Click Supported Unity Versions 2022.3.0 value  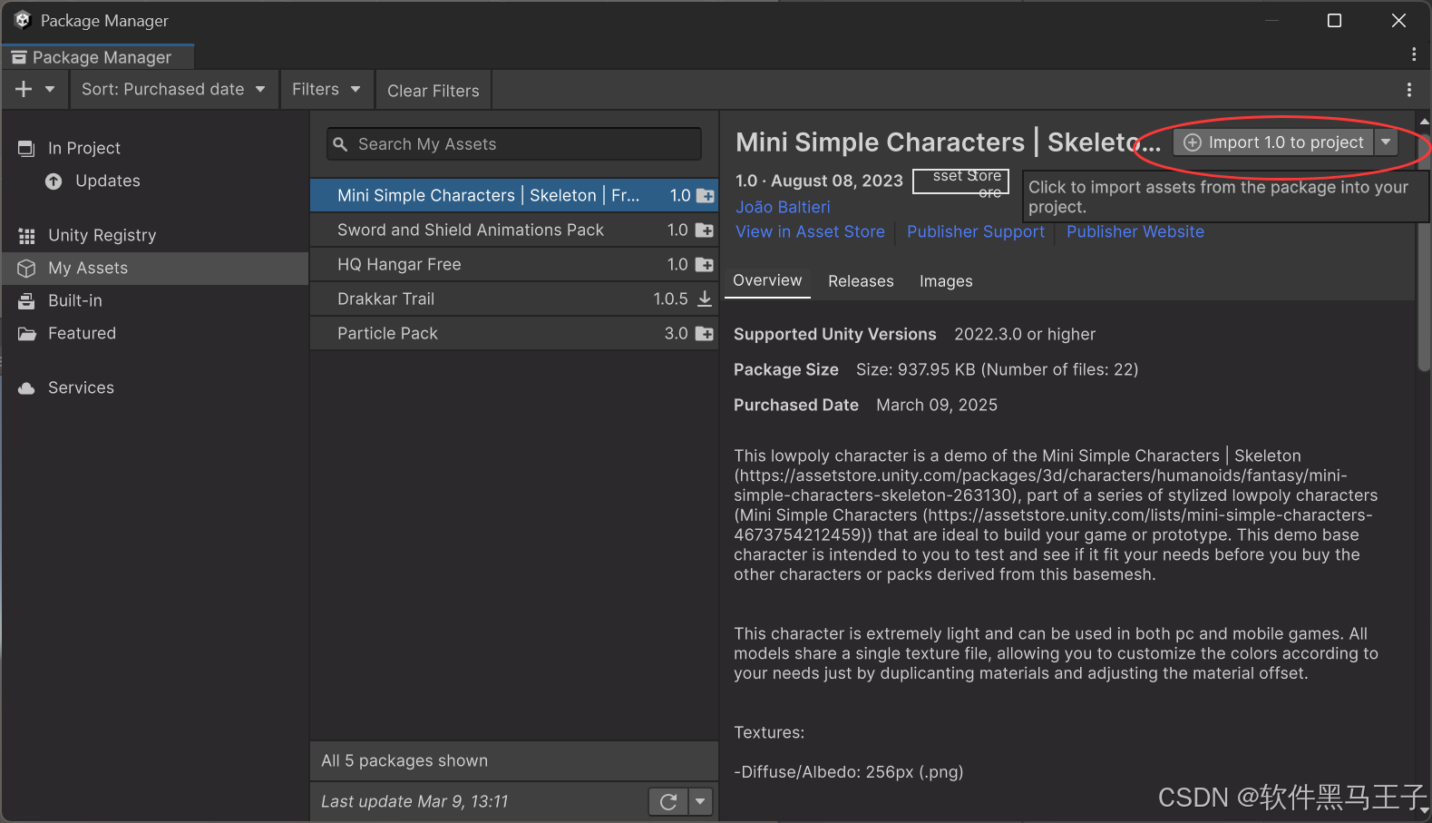click(x=1025, y=334)
